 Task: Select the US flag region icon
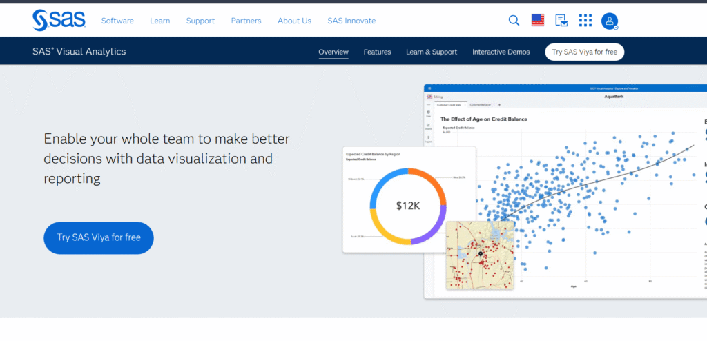537,20
